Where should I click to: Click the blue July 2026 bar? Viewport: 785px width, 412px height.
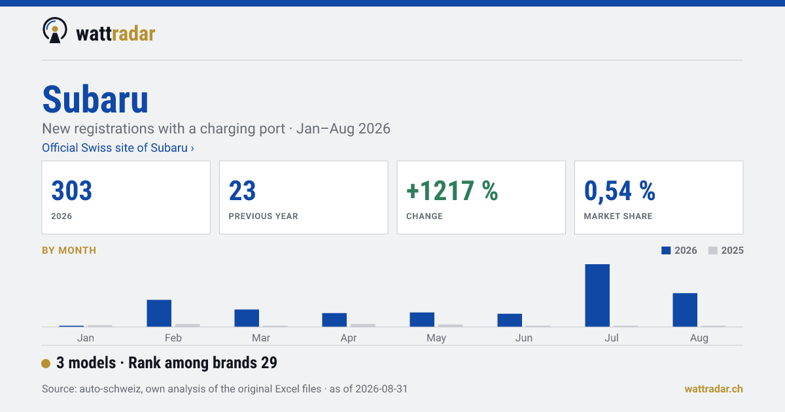597,296
